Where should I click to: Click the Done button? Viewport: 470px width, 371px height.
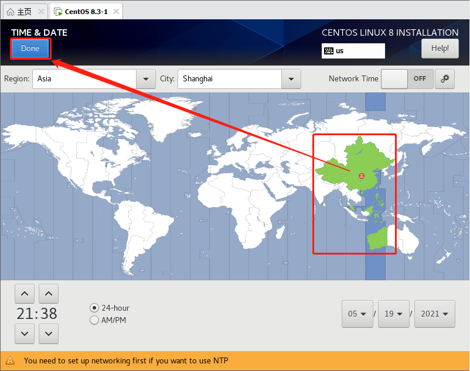(x=30, y=48)
